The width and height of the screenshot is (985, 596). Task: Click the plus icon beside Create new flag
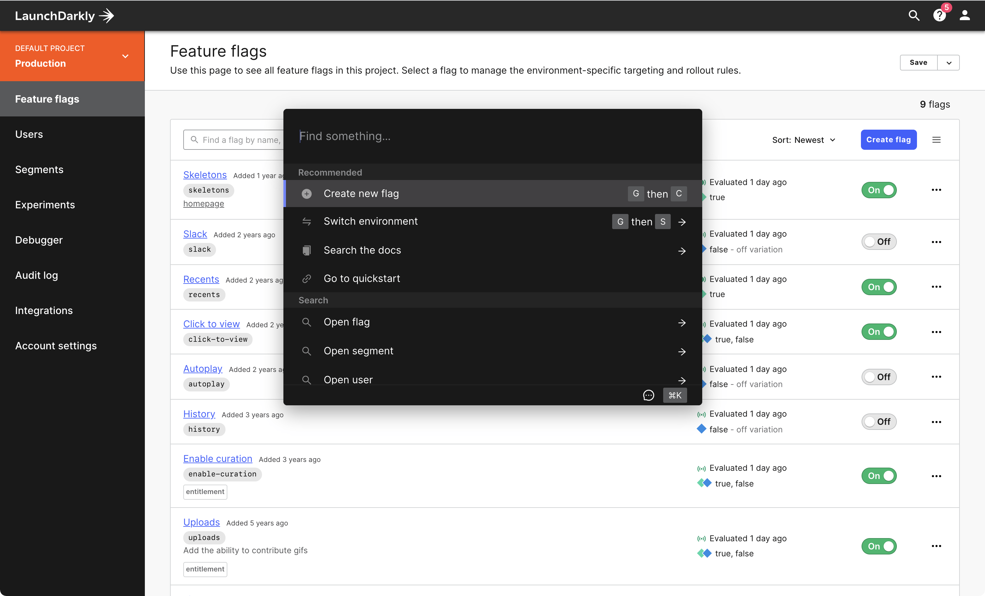pyautogui.click(x=307, y=193)
